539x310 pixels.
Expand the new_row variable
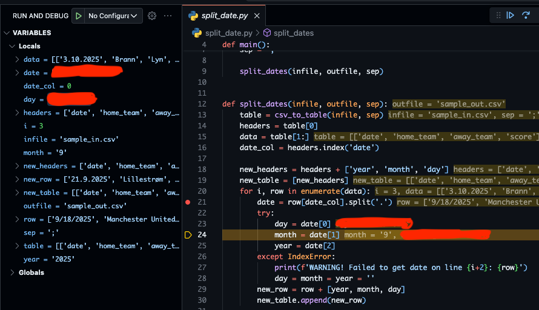[x=17, y=179]
